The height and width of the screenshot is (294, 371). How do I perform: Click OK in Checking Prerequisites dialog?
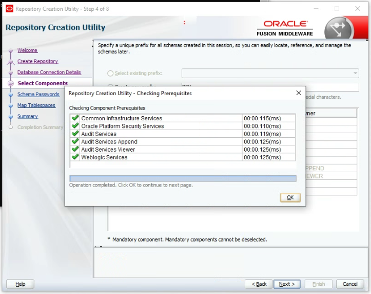click(290, 197)
